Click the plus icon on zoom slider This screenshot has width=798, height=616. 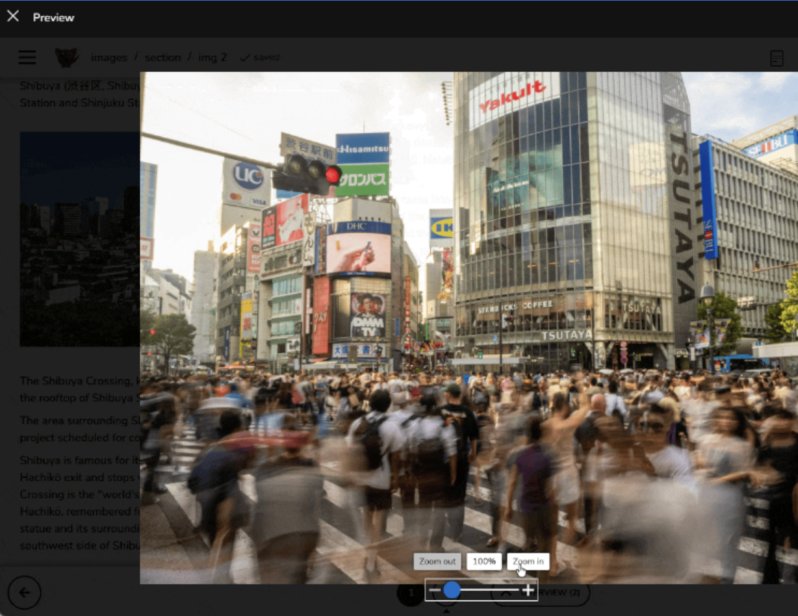pos(528,590)
